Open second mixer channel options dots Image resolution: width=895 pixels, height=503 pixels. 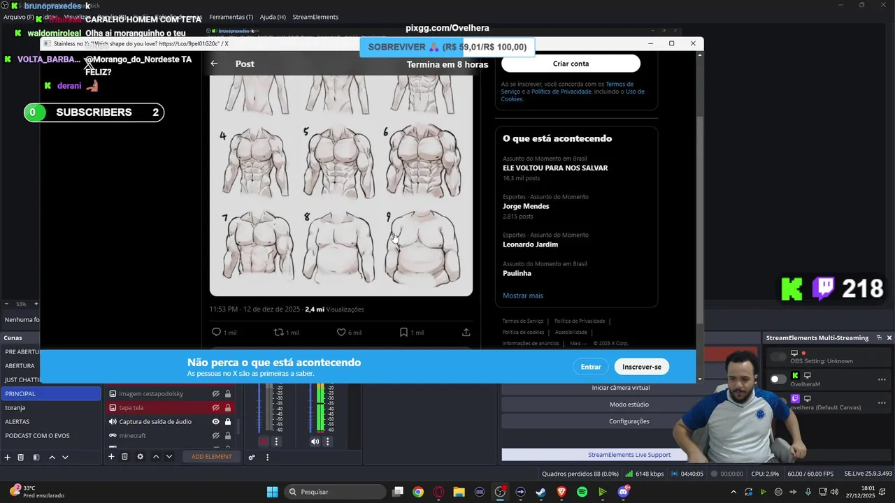[327, 442]
